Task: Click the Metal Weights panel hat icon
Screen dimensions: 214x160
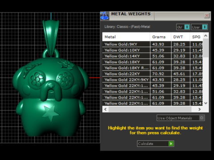Action: (105, 16)
